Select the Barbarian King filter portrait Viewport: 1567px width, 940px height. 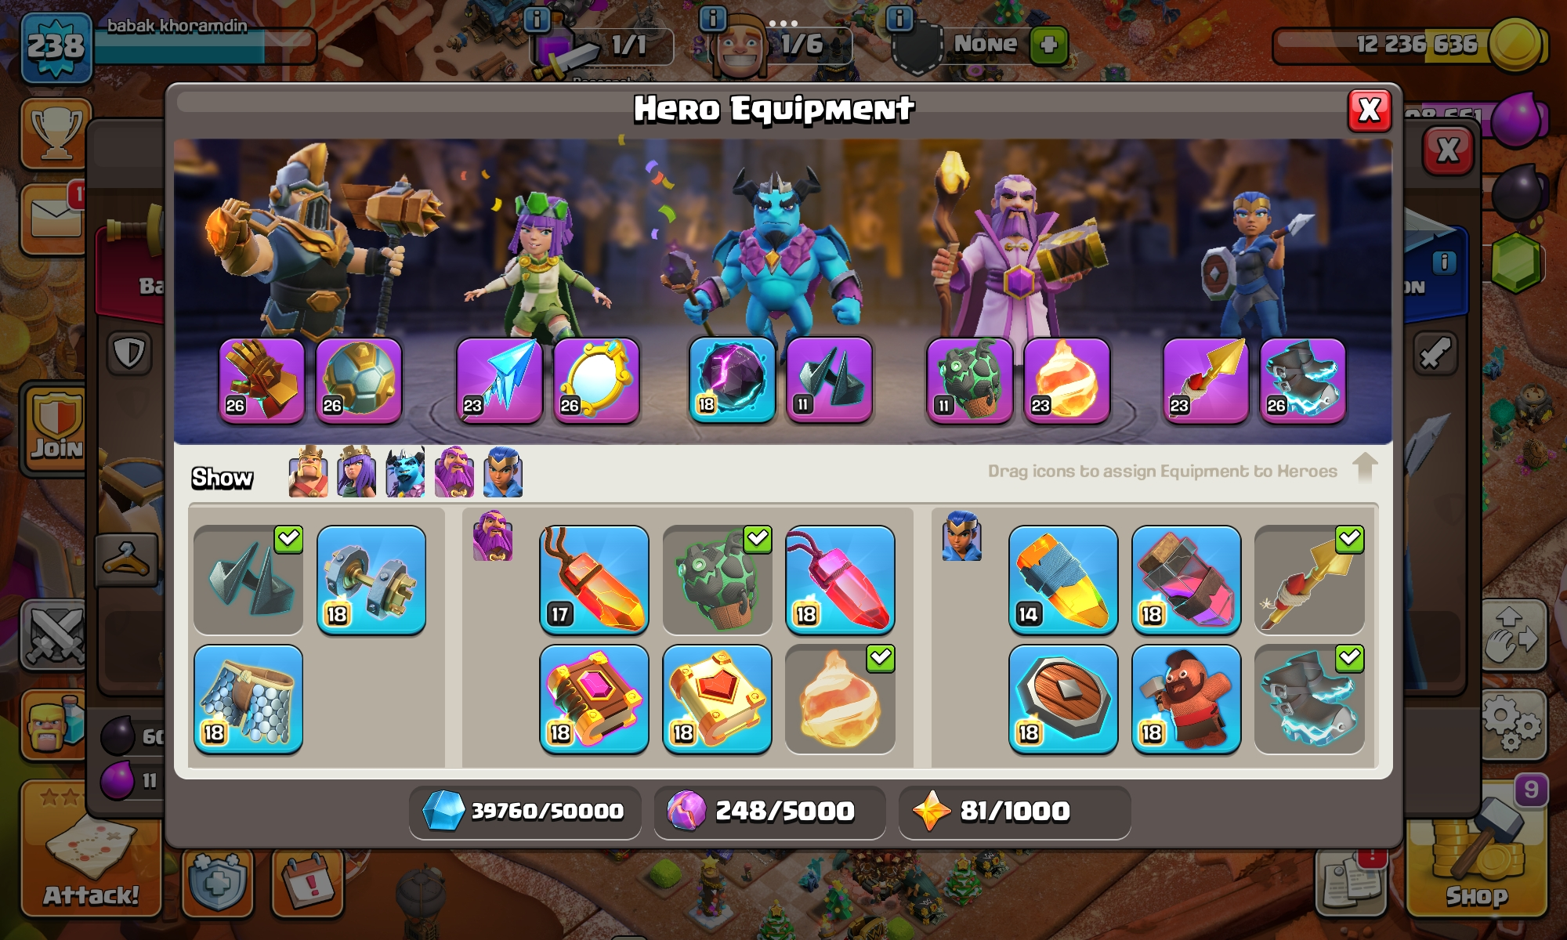pos(308,472)
